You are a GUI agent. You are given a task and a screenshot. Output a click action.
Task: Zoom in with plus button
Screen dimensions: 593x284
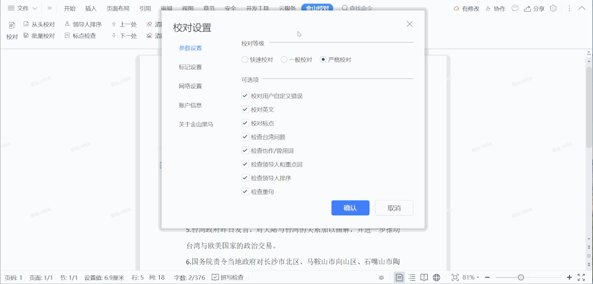(569, 277)
